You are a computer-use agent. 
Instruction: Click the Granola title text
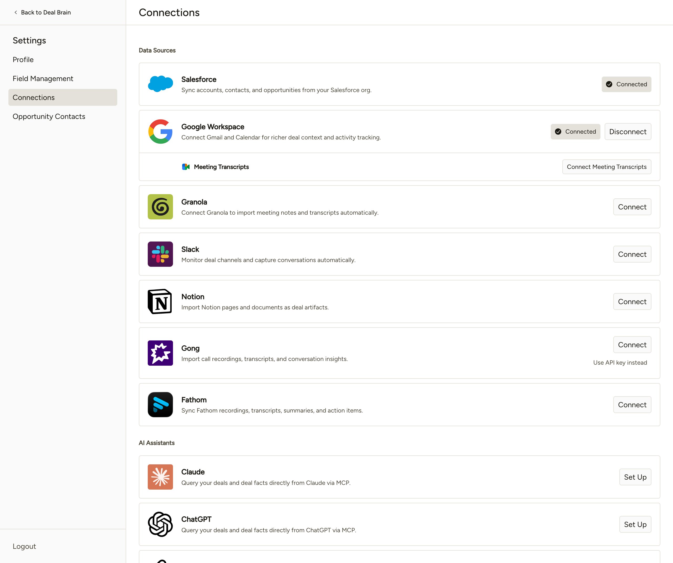(194, 202)
